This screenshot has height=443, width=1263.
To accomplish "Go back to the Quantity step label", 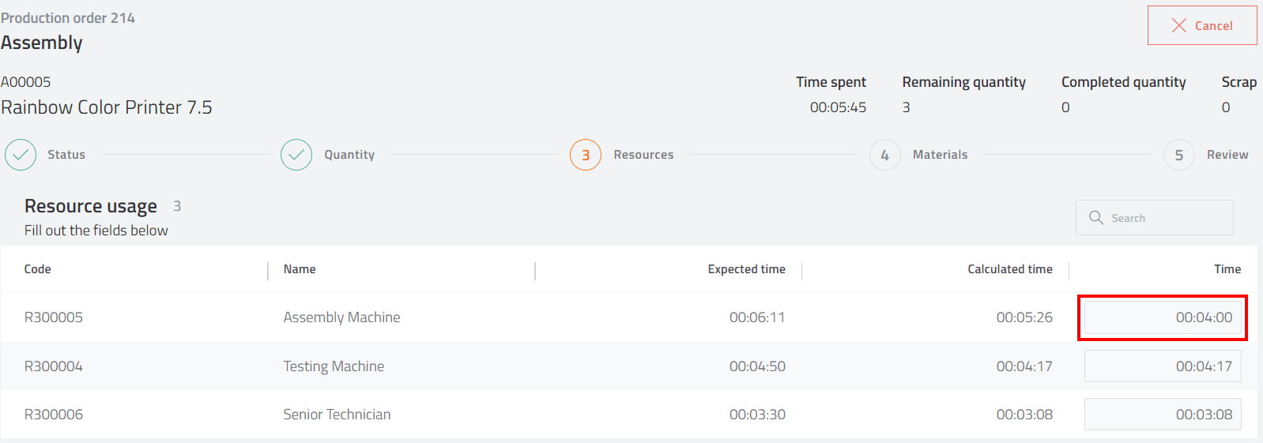I will point(349,155).
